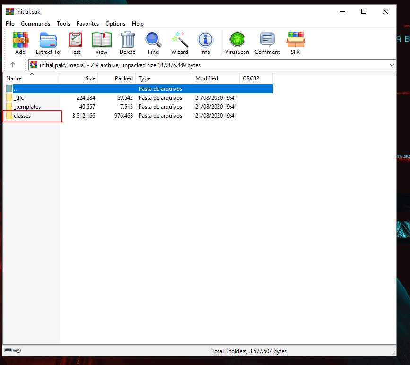The width and height of the screenshot is (410, 365).
Task: Open the Find magnifier tool
Action: [x=153, y=43]
